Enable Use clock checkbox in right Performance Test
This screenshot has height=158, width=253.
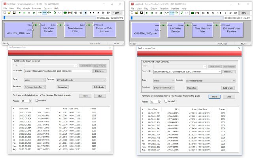tap(166, 101)
